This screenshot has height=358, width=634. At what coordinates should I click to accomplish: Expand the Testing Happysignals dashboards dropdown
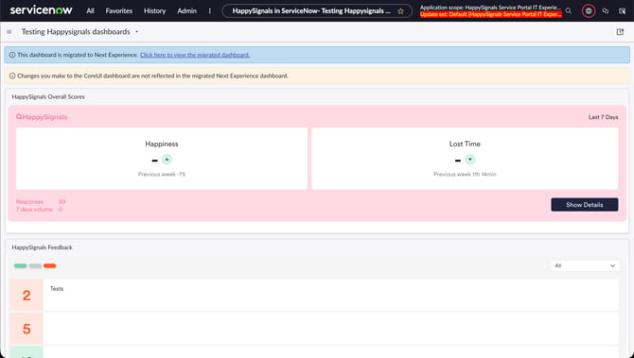pos(136,32)
